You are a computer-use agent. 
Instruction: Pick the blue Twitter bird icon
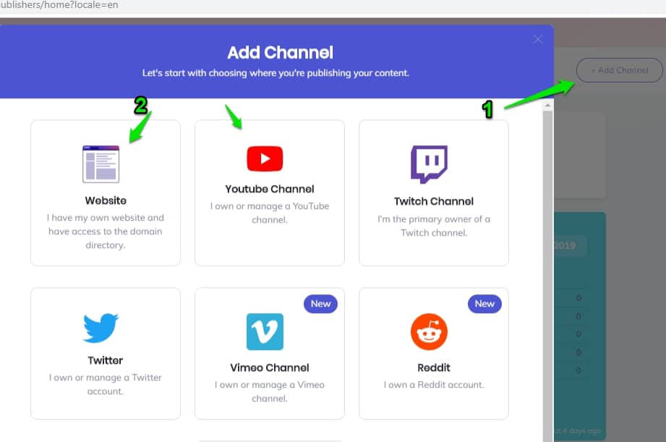[x=101, y=328]
